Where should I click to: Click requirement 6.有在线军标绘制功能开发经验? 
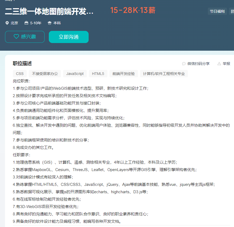coord(47,199)
